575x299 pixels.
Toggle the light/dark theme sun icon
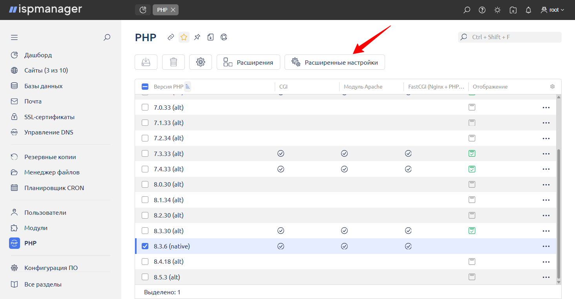pos(497,10)
